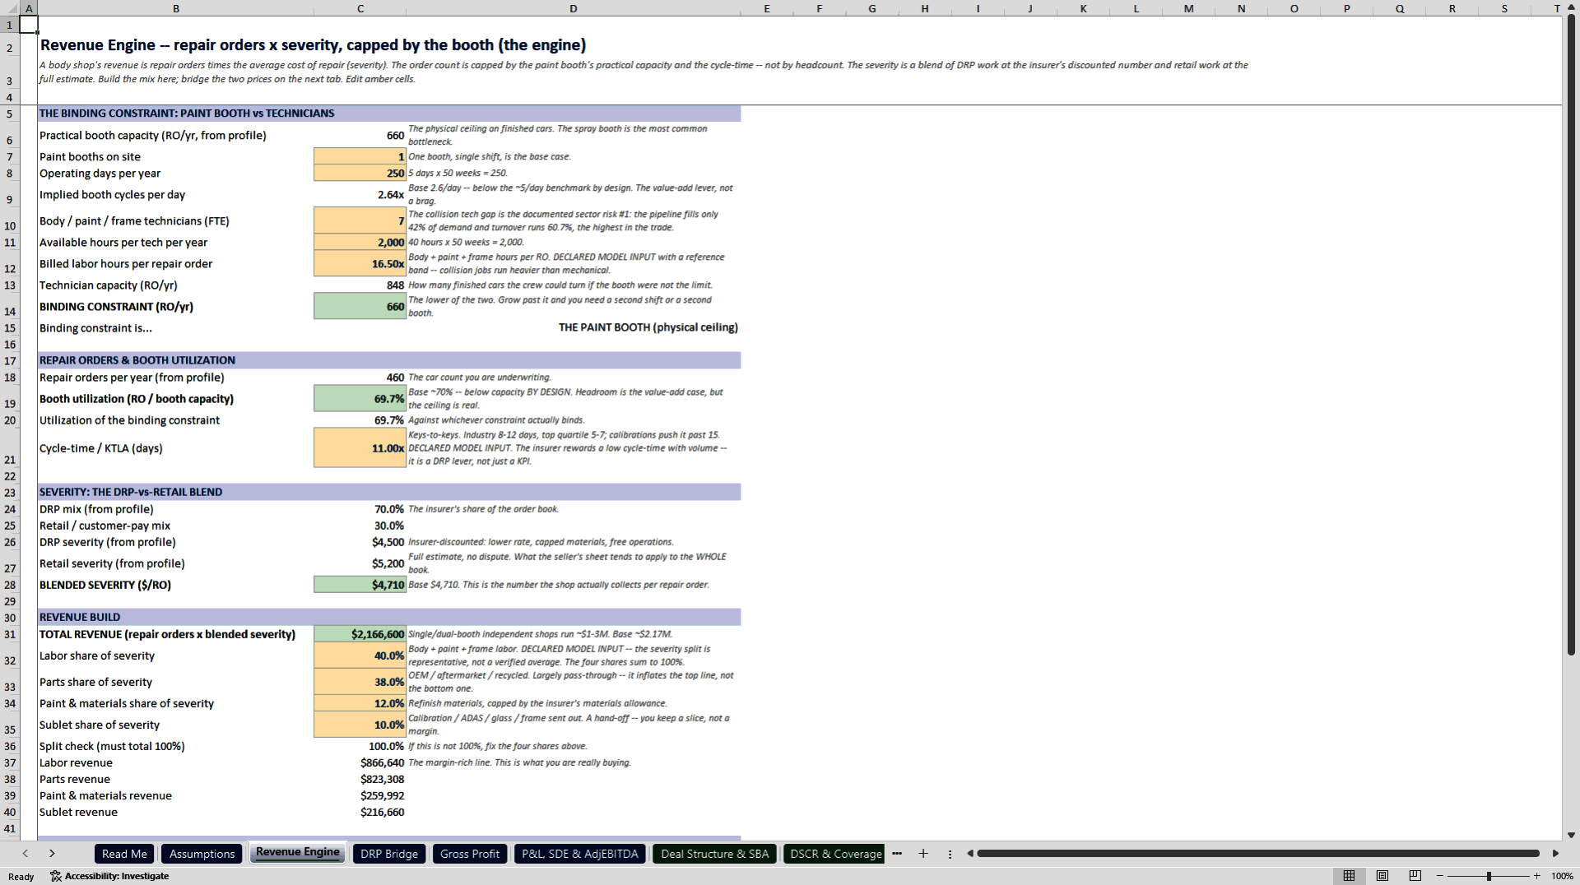The height and width of the screenshot is (885, 1580).
Task: Add a new sheet with plus icon
Action: click(x=923, y=854)
